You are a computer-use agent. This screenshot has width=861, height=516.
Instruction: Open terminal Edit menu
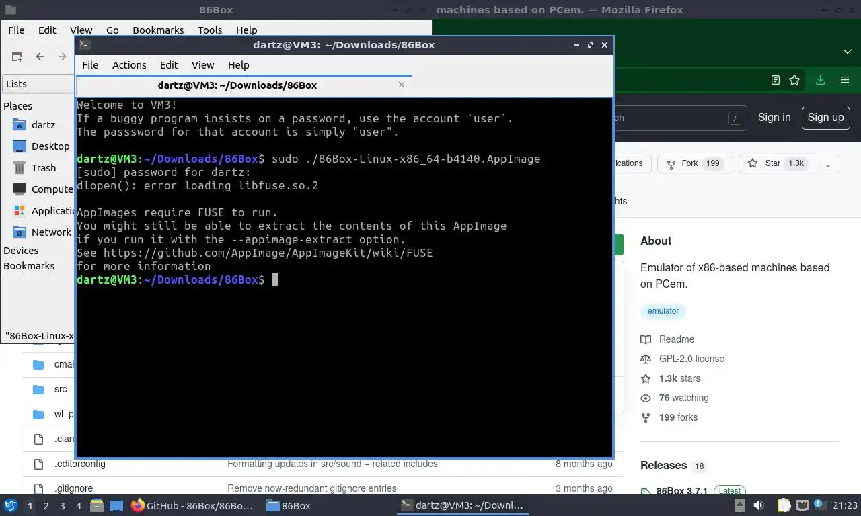[169, 65]
